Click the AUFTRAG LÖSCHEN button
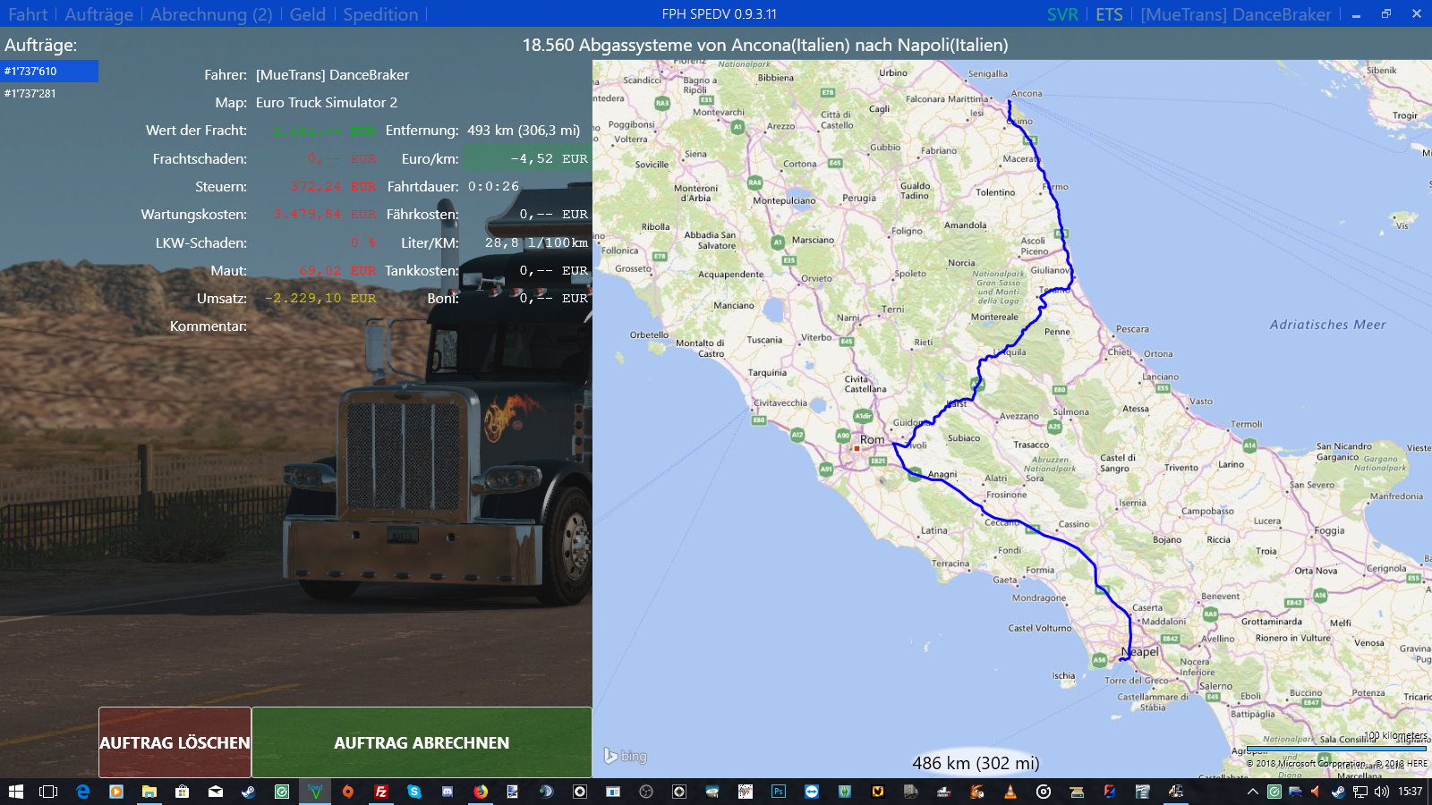This screenshot has width=1432, height=805. point(175,742)
